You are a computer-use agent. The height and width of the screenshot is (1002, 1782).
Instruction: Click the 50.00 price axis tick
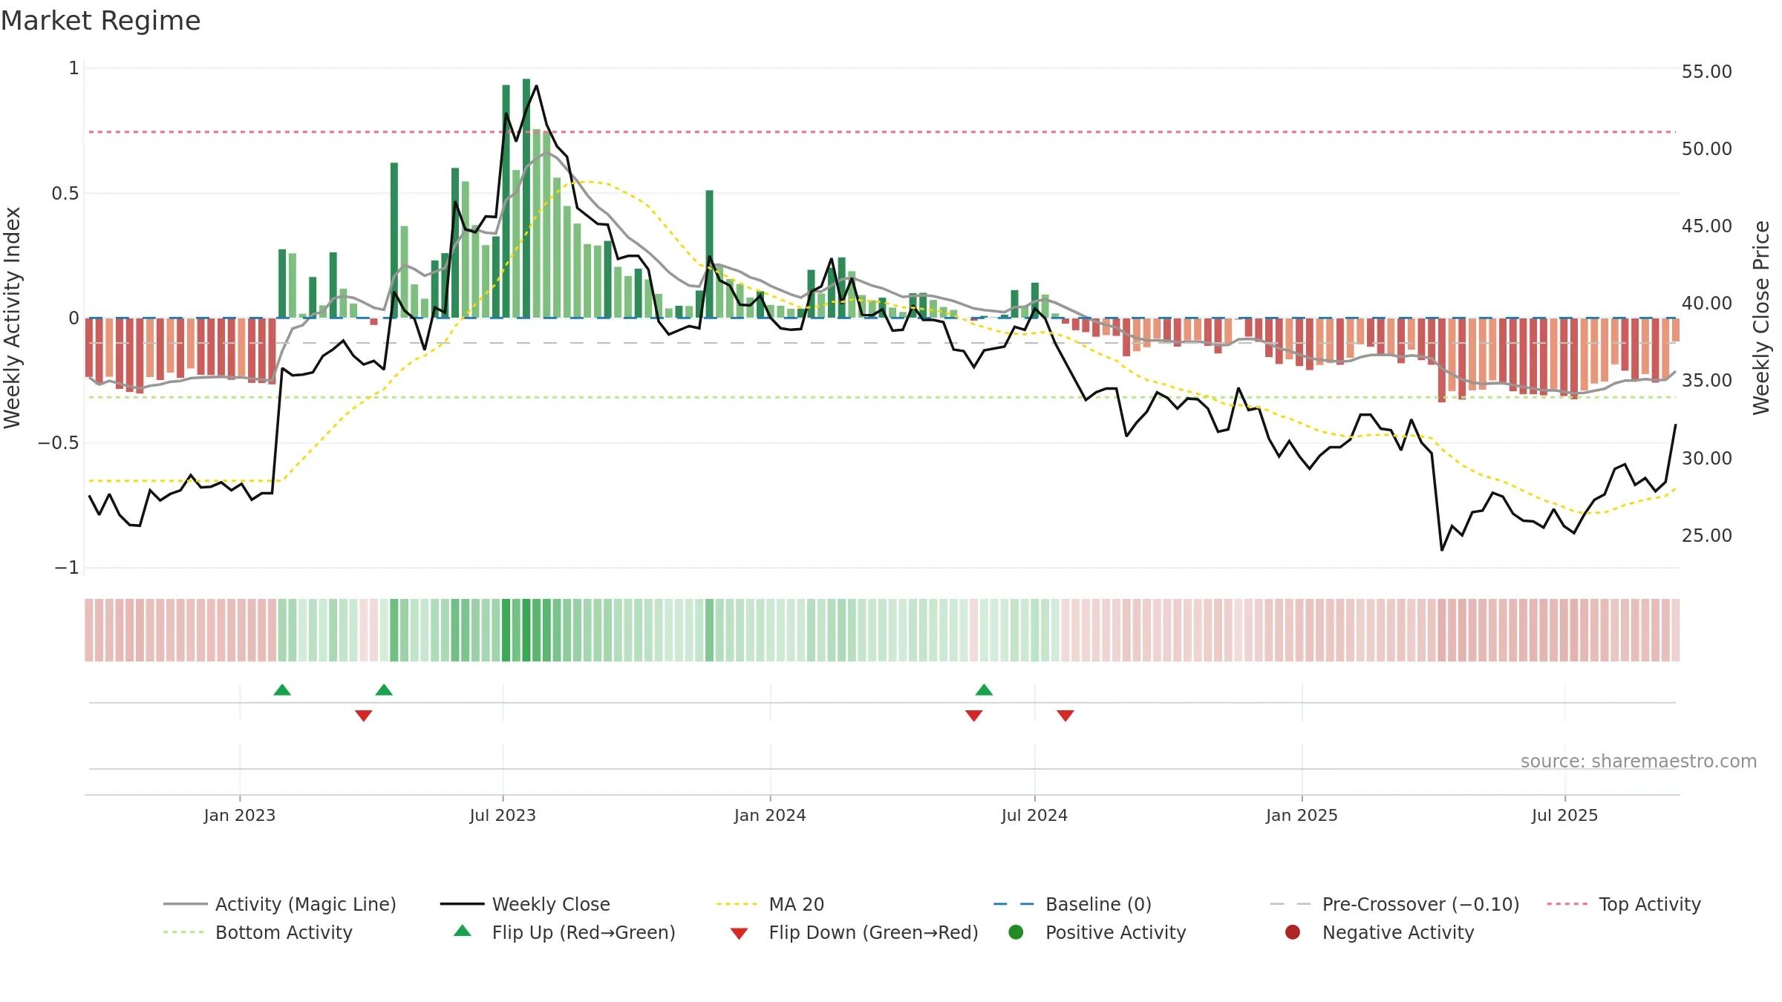1707,149
